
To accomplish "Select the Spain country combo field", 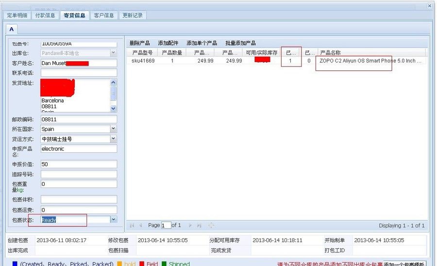I will pyautogui.click(x=76, y=129).
